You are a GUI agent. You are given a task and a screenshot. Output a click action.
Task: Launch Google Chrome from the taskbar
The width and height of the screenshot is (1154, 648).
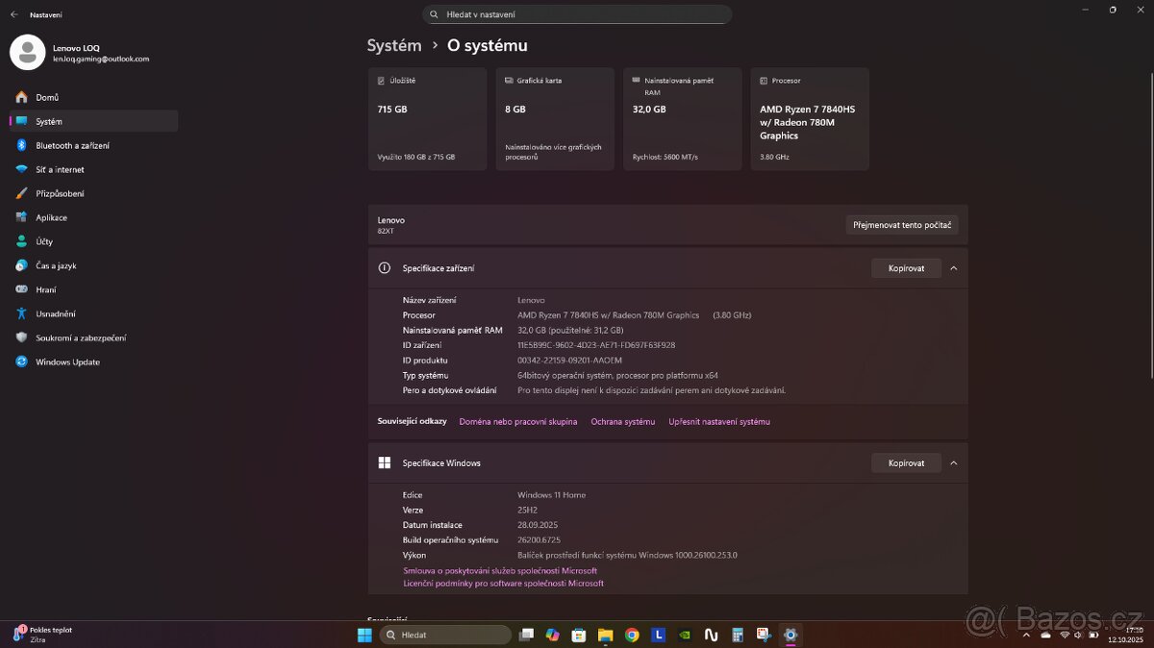[631, 635]
